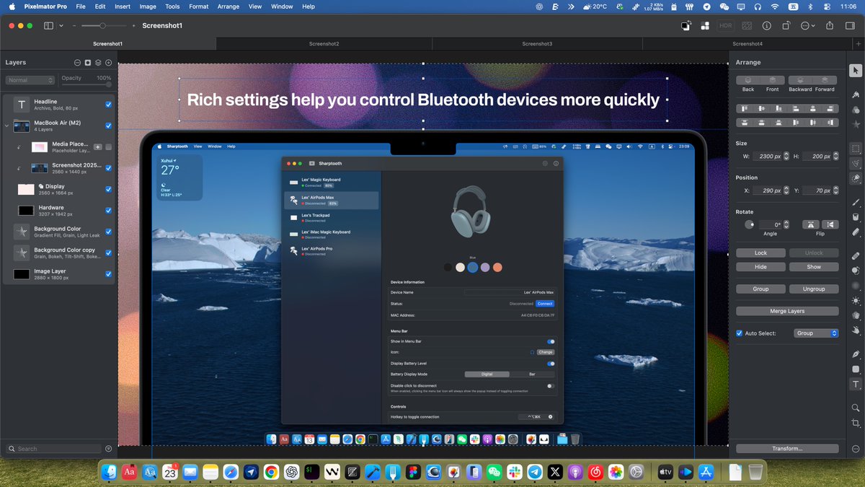Toggle visibility of MacBook Air (M2) group

[x=108, y=126]
